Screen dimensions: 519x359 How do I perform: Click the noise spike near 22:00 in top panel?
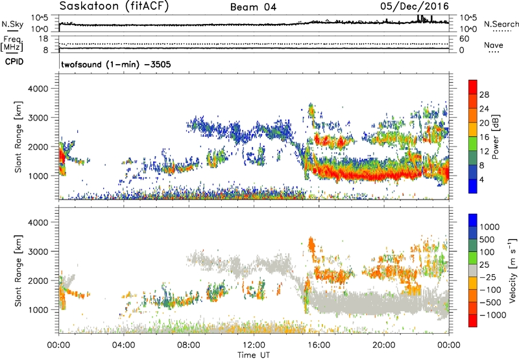click(418, 18)
